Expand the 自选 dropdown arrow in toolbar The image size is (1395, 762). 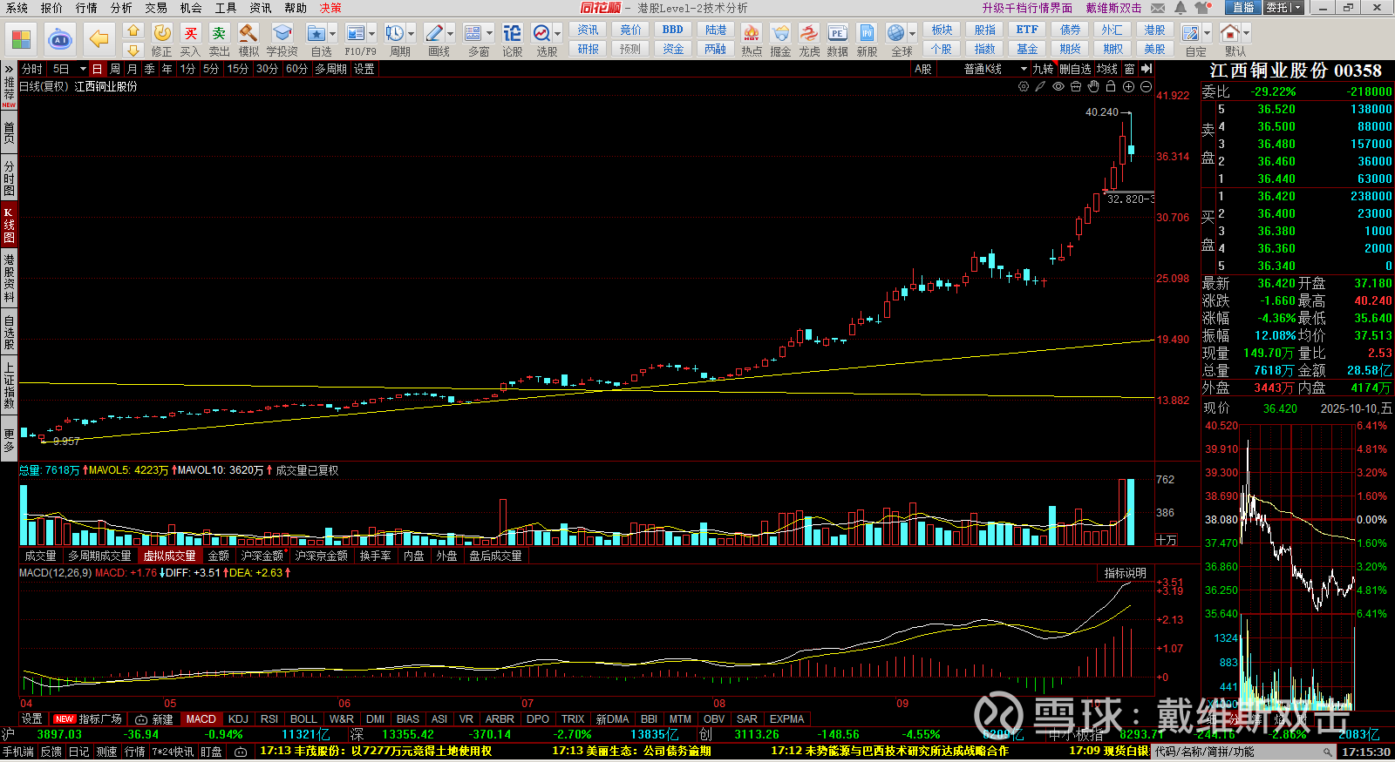[332, 34]
